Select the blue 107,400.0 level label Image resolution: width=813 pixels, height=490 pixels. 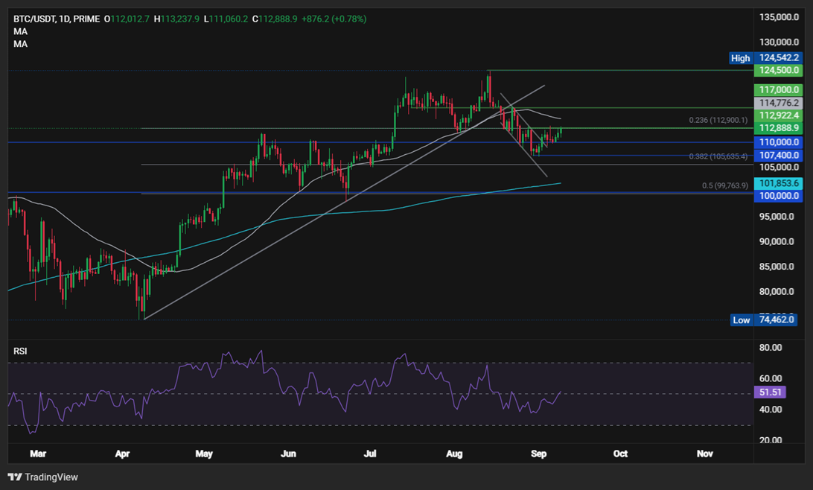778,156
